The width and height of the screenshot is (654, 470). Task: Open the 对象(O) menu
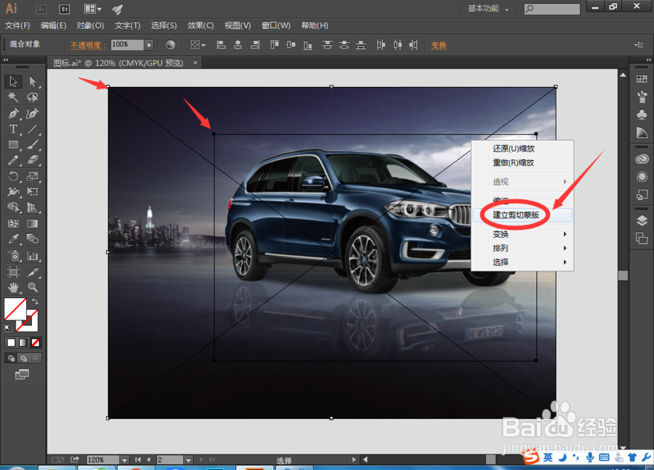tap(90, 25)
